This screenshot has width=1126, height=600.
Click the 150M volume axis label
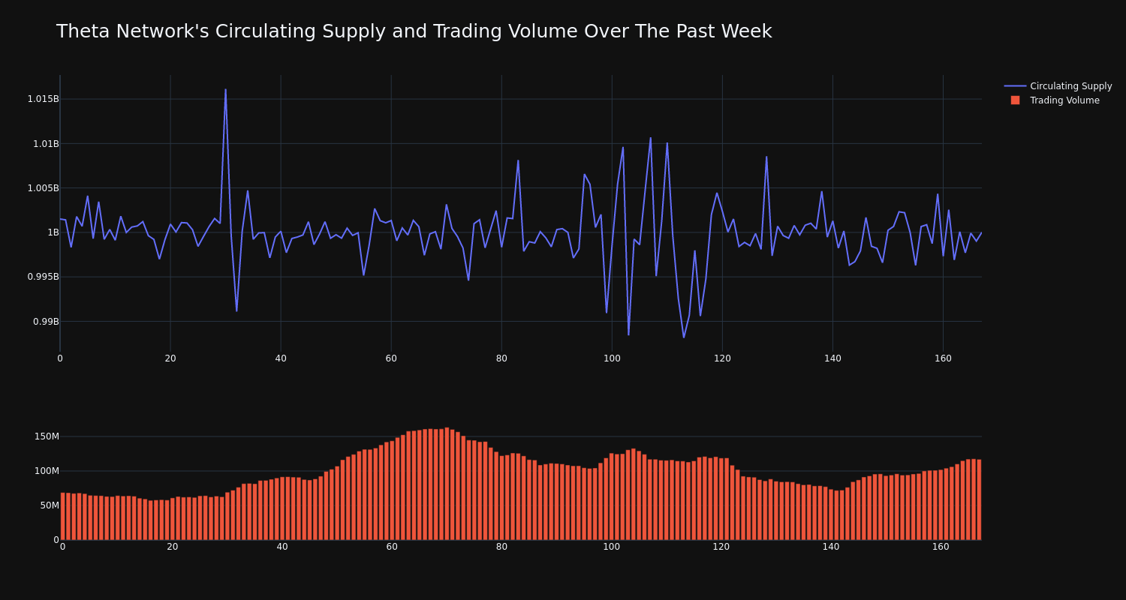pos(47,436)
